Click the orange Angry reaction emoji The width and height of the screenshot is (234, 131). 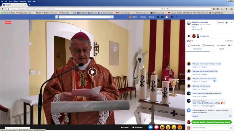tap(180, 127)
